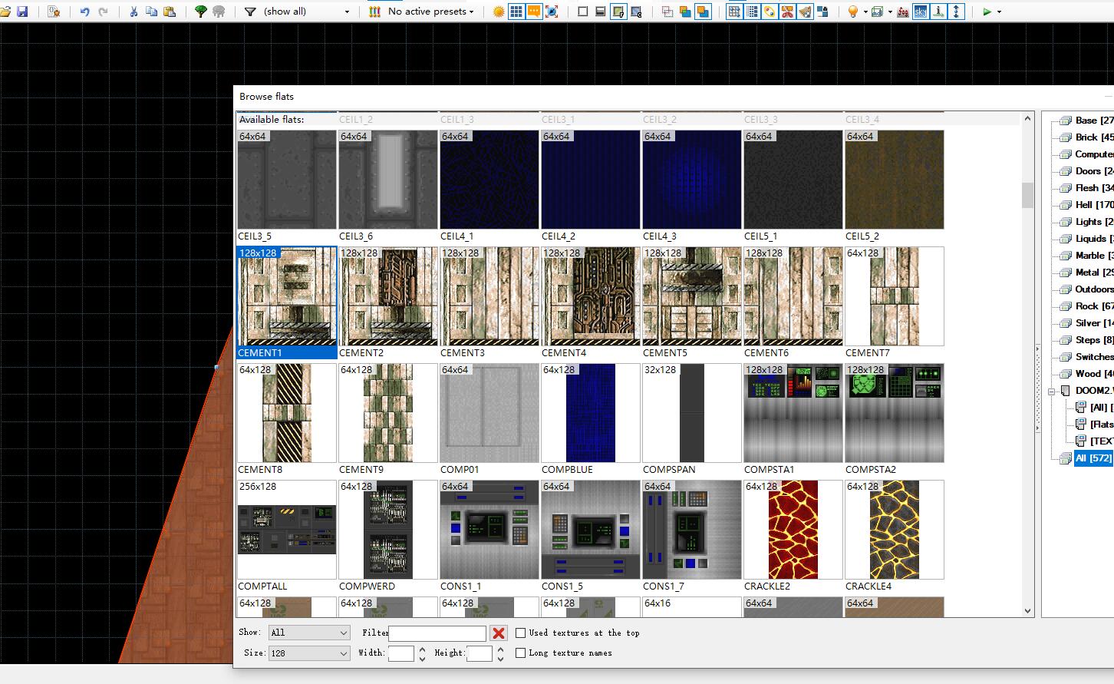Click the funnel filter icon
This screenshot has height=684, width=1114.
[x=250, y=12]
